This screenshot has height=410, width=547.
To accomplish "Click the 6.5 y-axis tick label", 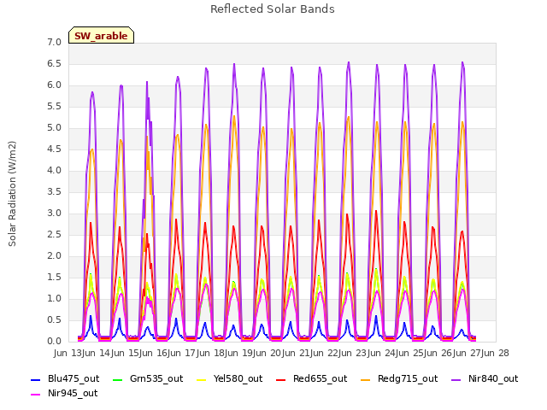I will [54, 63].
